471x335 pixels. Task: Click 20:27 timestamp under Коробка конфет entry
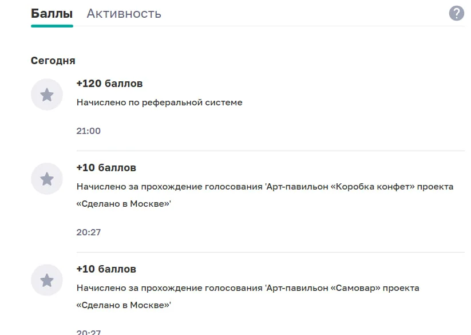click(x=88, y=232)
